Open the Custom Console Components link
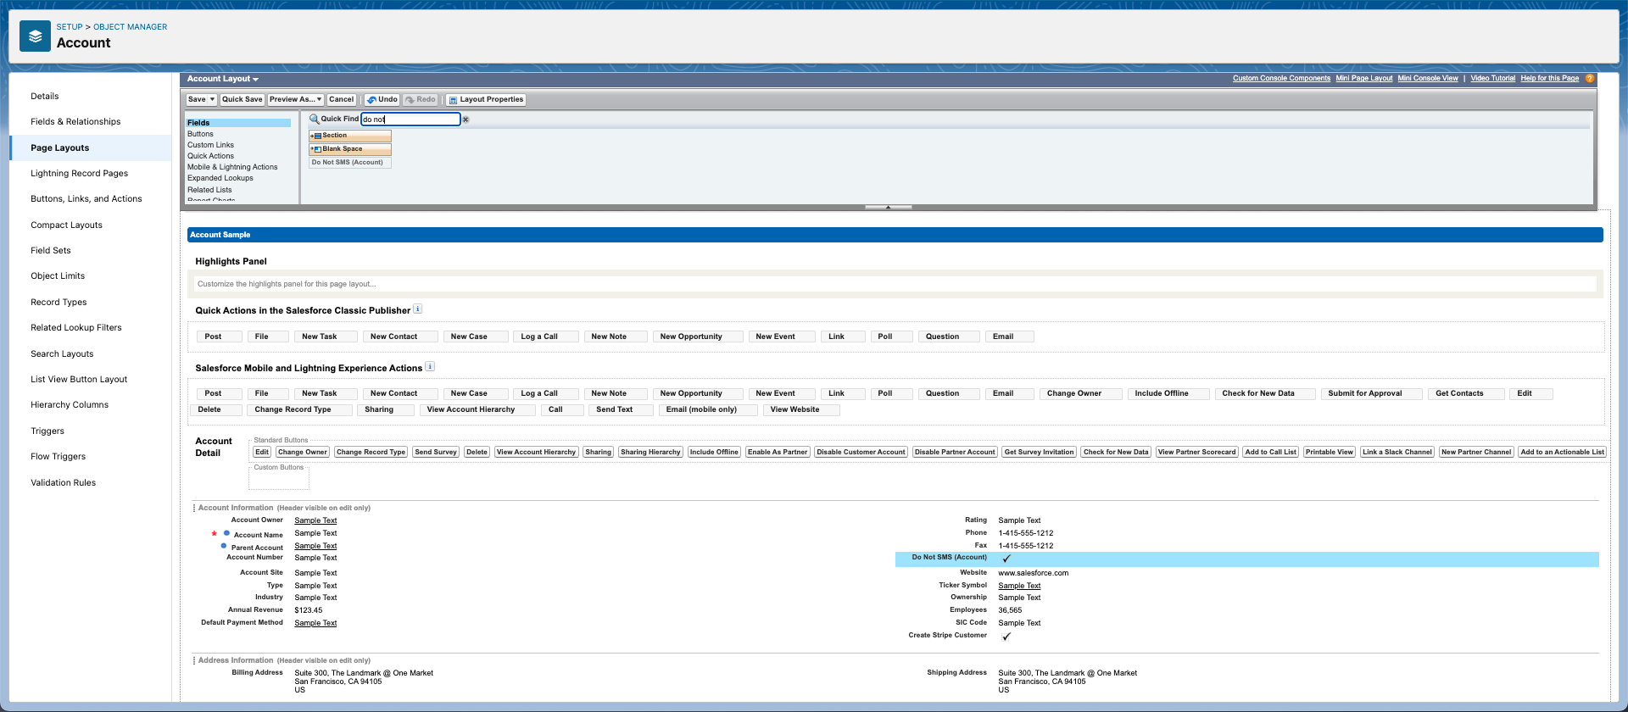 point(1281,79)
